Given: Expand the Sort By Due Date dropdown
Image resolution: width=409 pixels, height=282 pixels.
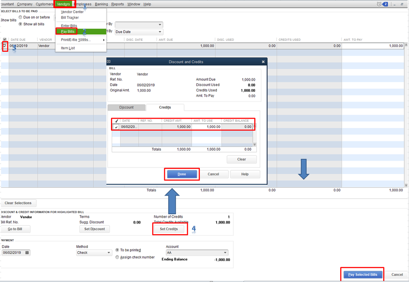Looking at the screenshot, I should 160,32.
